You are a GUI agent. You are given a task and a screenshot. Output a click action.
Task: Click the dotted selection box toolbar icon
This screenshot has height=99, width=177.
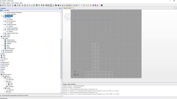[51, 5]
